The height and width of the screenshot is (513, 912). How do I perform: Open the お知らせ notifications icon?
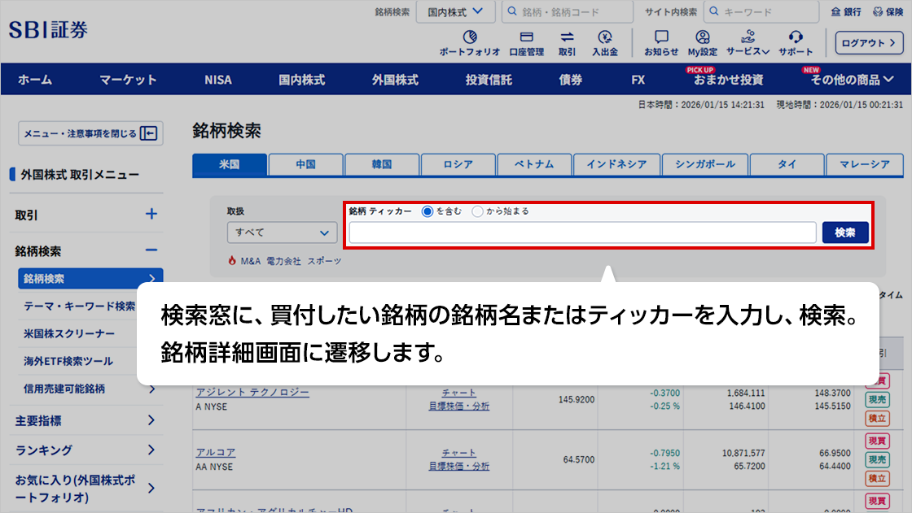(661, 37)
